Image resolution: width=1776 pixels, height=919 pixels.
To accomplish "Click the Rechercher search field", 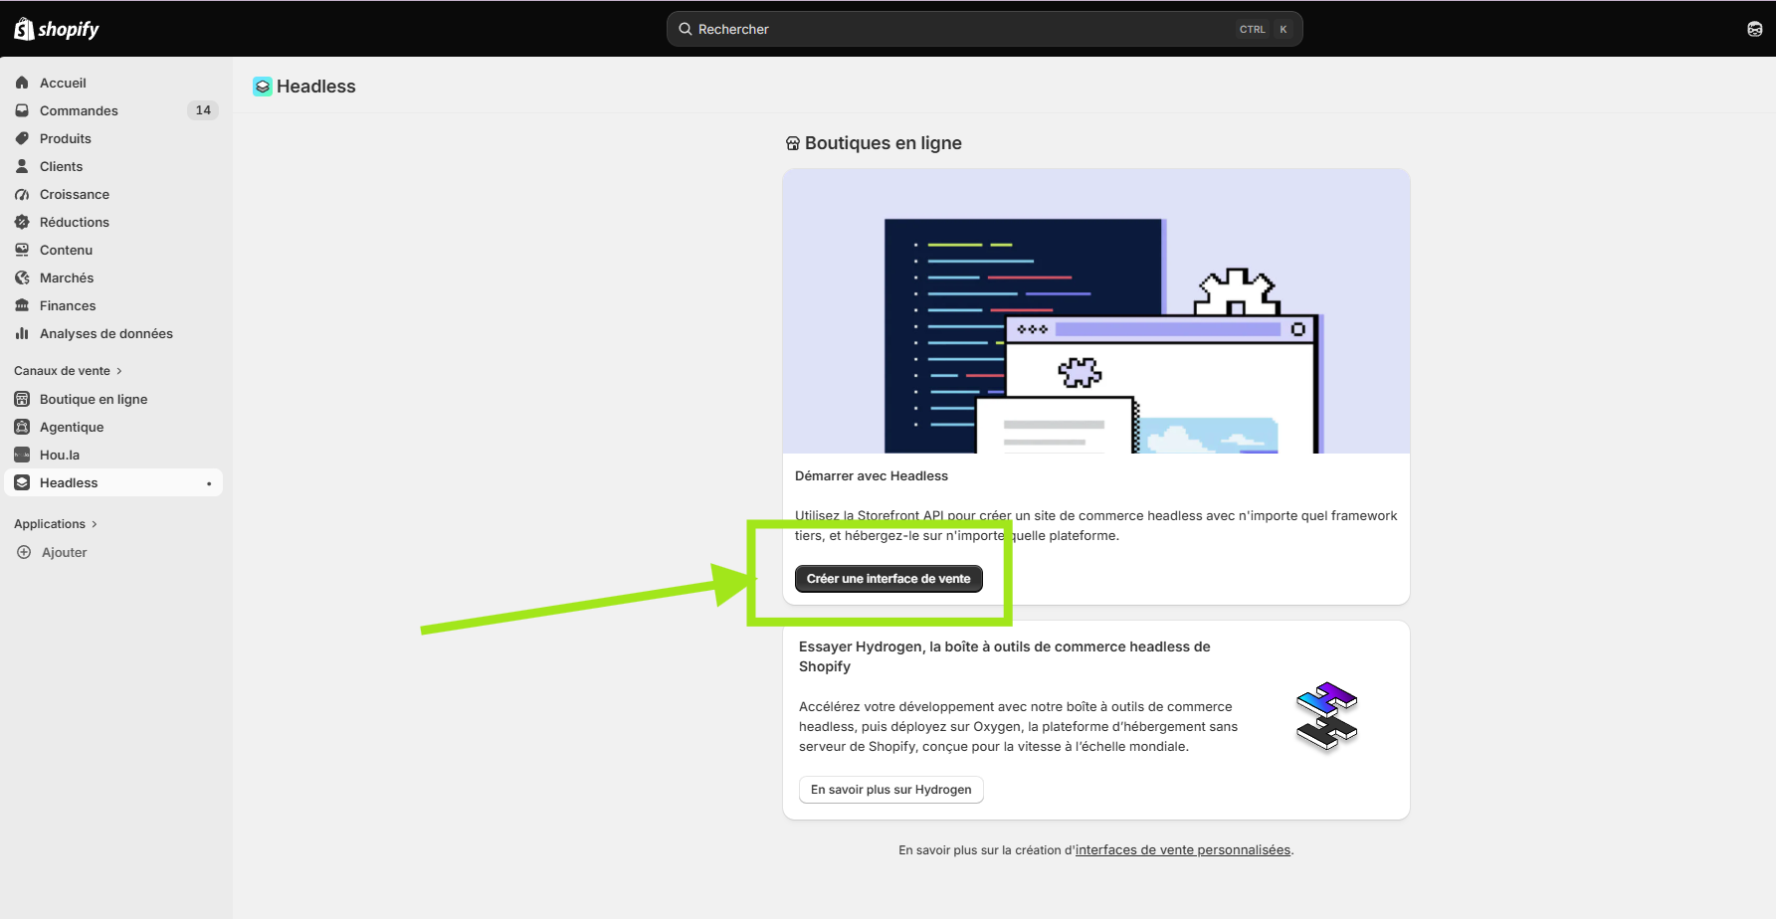I will [x=984, y=29].
